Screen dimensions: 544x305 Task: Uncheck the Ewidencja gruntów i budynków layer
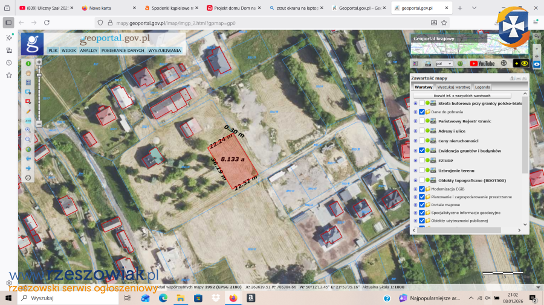pos(422,151)
